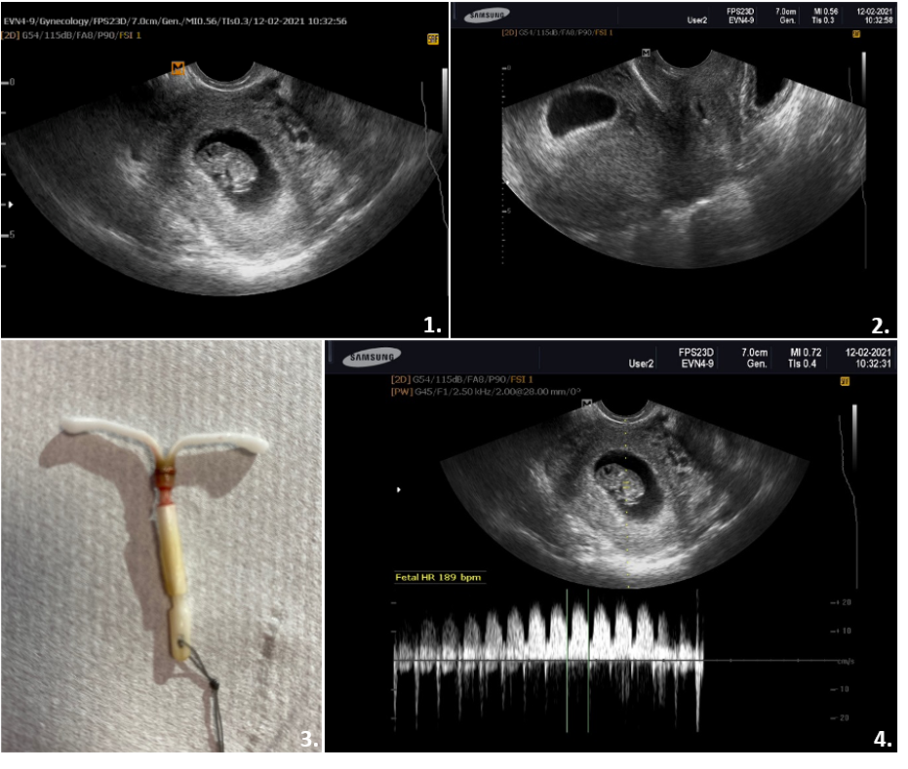Screen dimensions: 908x769
Task: Click the timestamp 12-02-2021 10:32:58
Action: click(874, 16)
